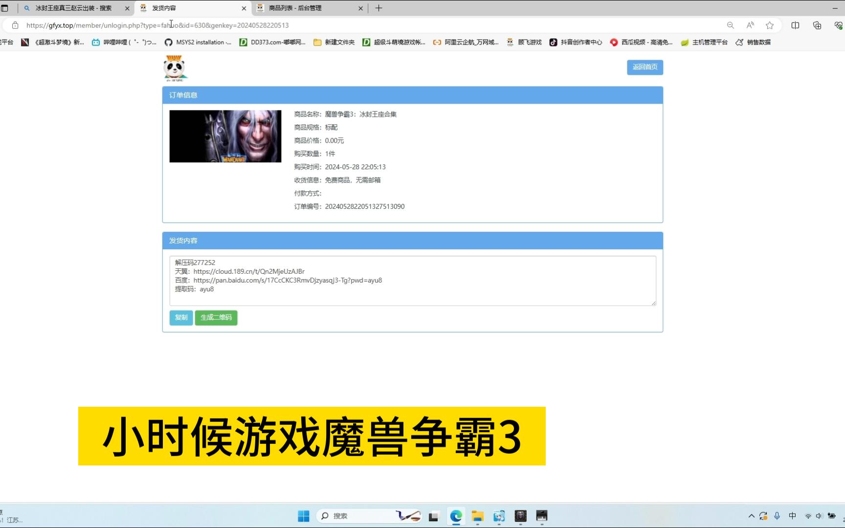Open the MSYS2 installation bookmark
This screenshot has width=845, height=528.
point(198,43)
